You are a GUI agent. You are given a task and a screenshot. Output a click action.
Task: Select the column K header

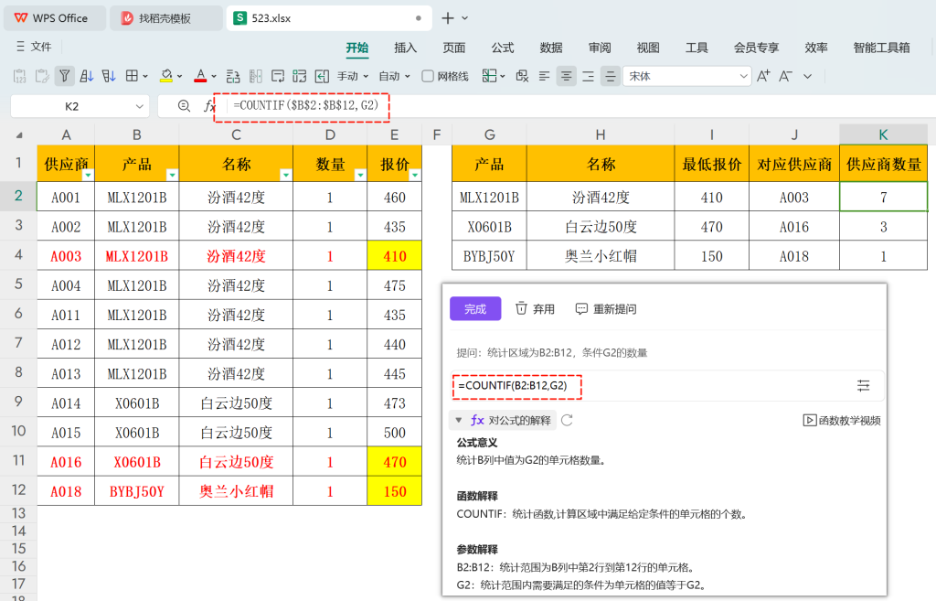click(x=884, y=134)
